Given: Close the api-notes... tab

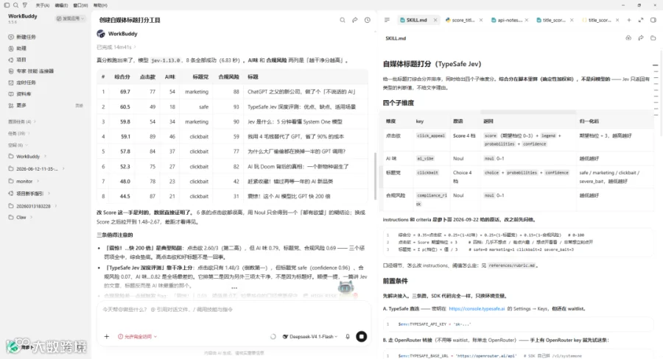Looking at the screenshot, I should (x=527, y=20).
